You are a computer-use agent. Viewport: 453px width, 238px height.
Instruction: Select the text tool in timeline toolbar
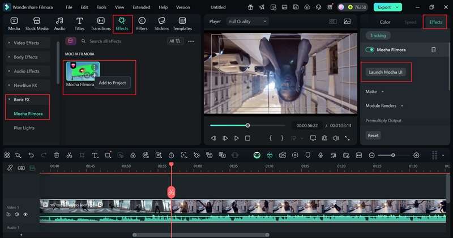tap(95, 155)
